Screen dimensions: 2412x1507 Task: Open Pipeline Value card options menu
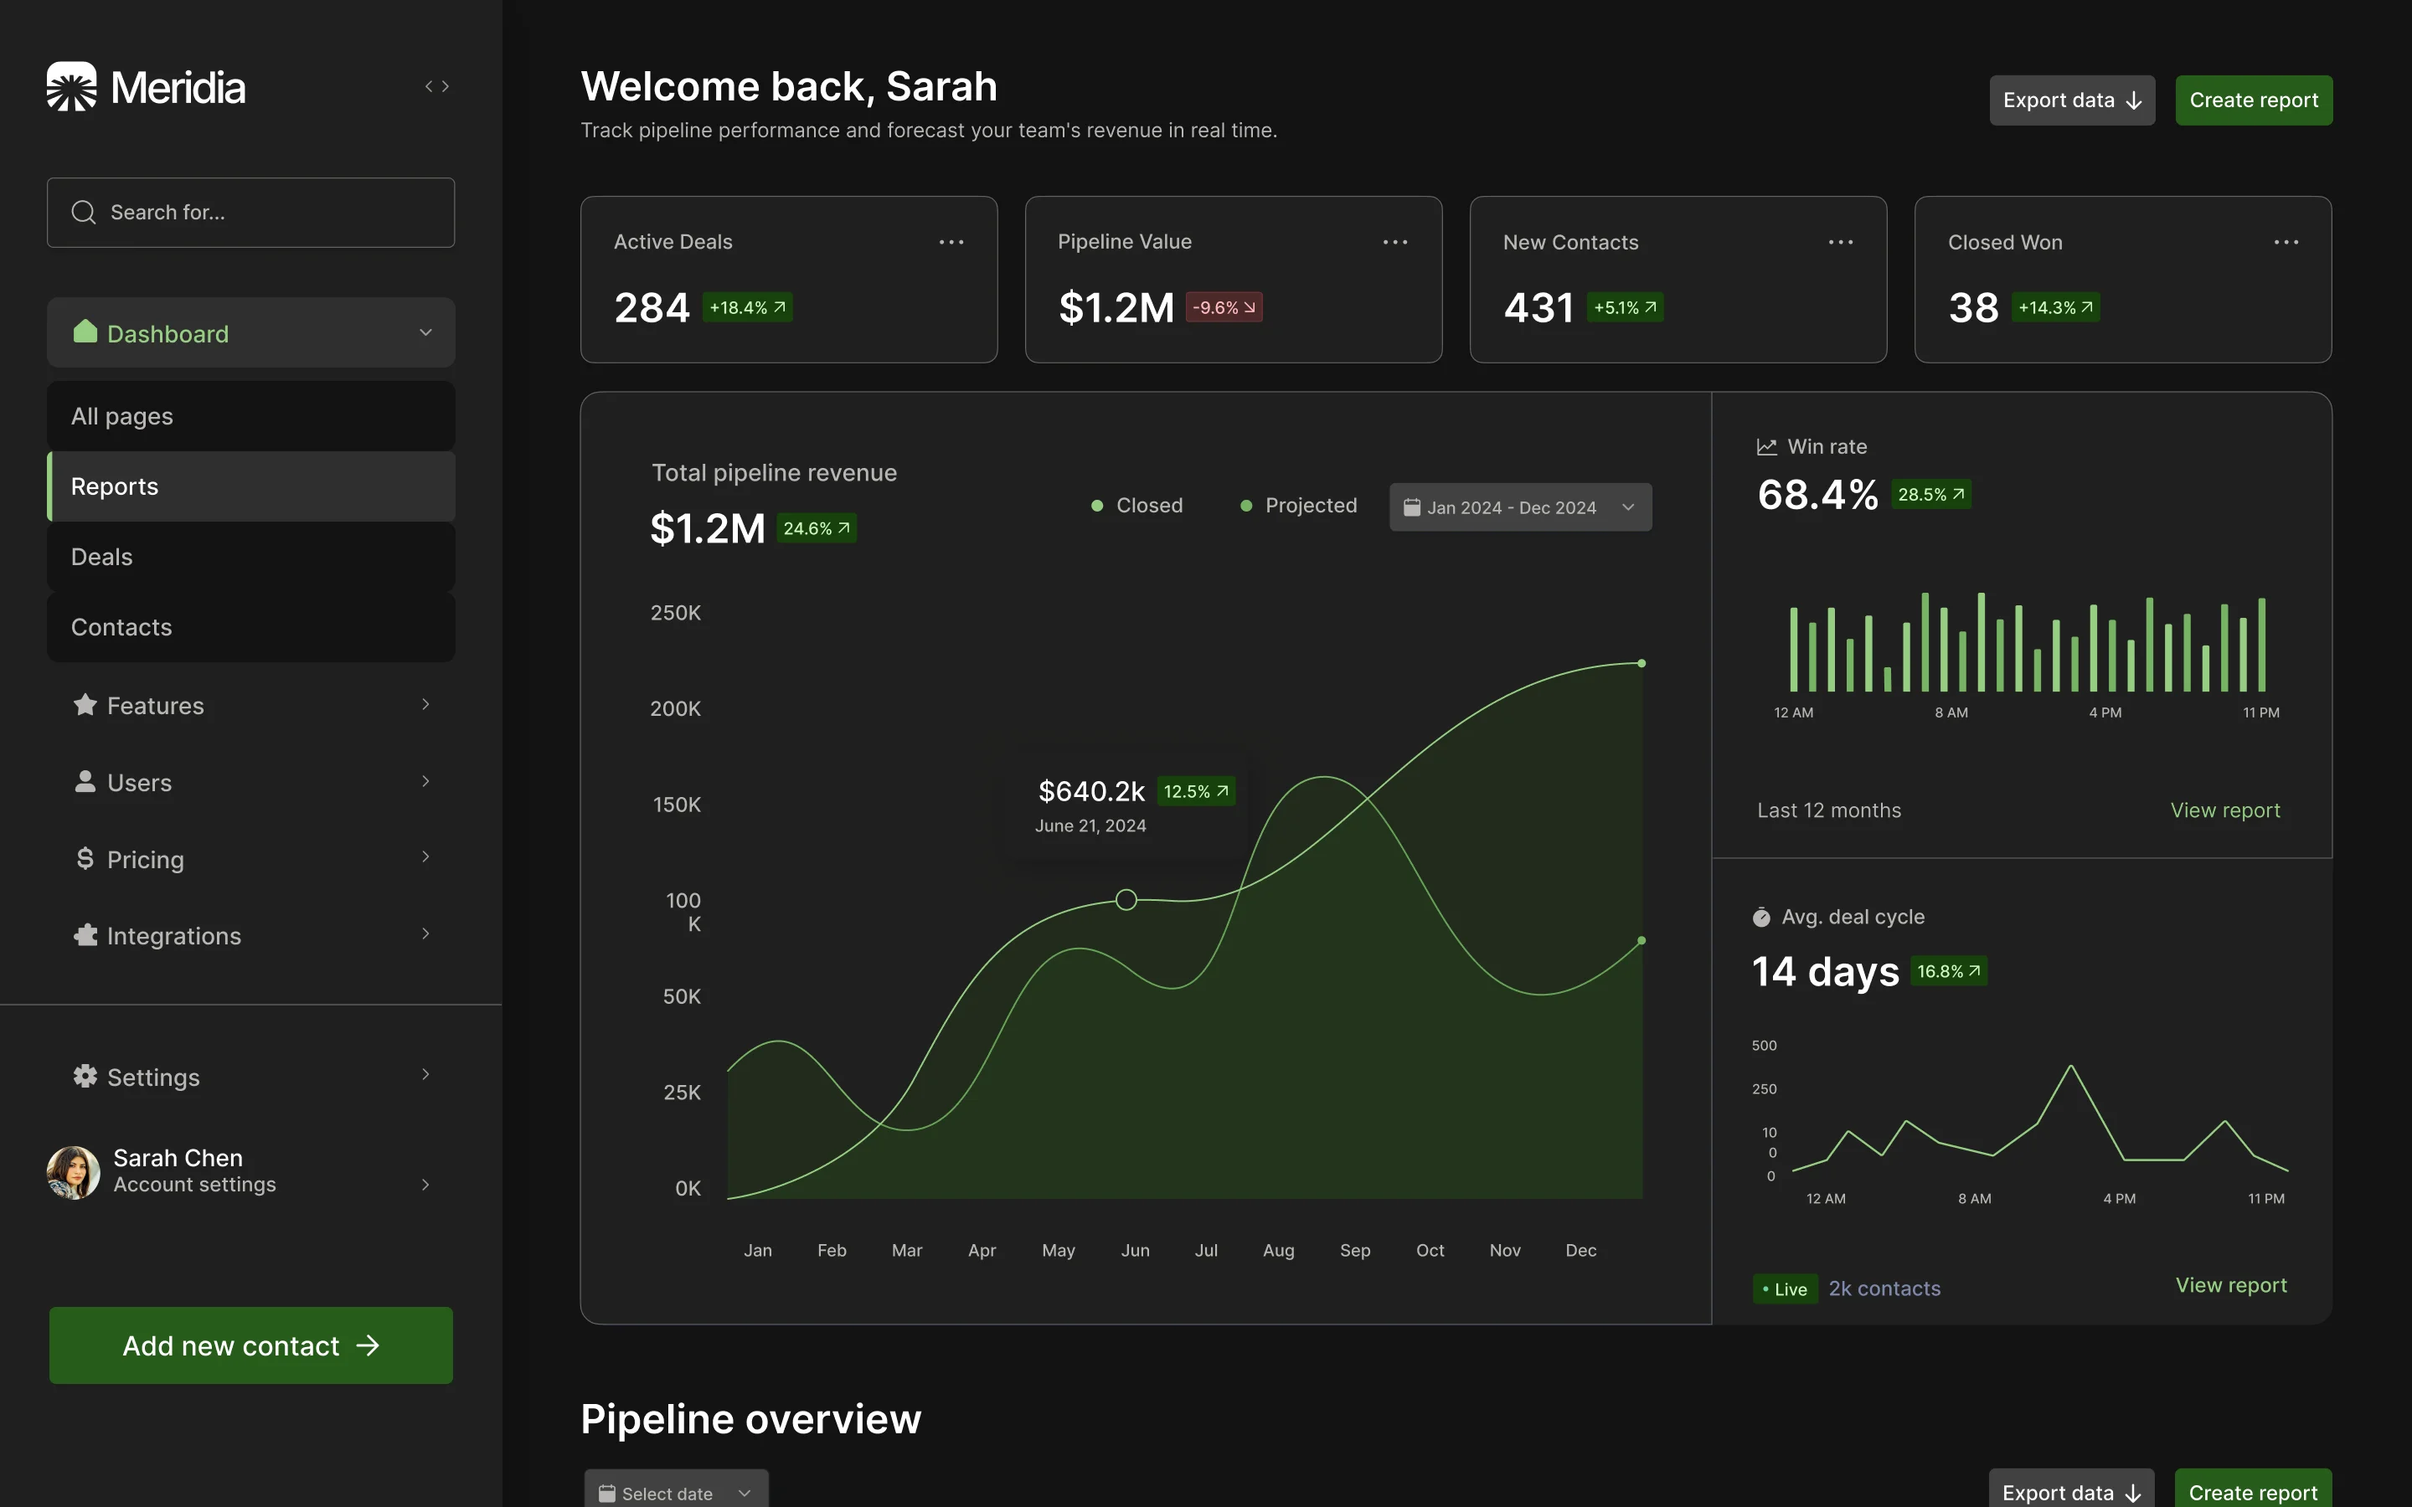(1395, 242)
